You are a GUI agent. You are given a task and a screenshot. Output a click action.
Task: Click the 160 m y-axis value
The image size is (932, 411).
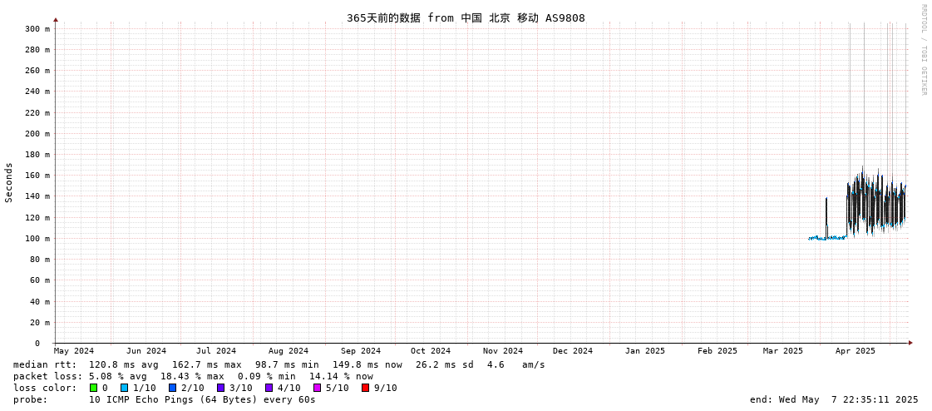[x=37, y=175]
